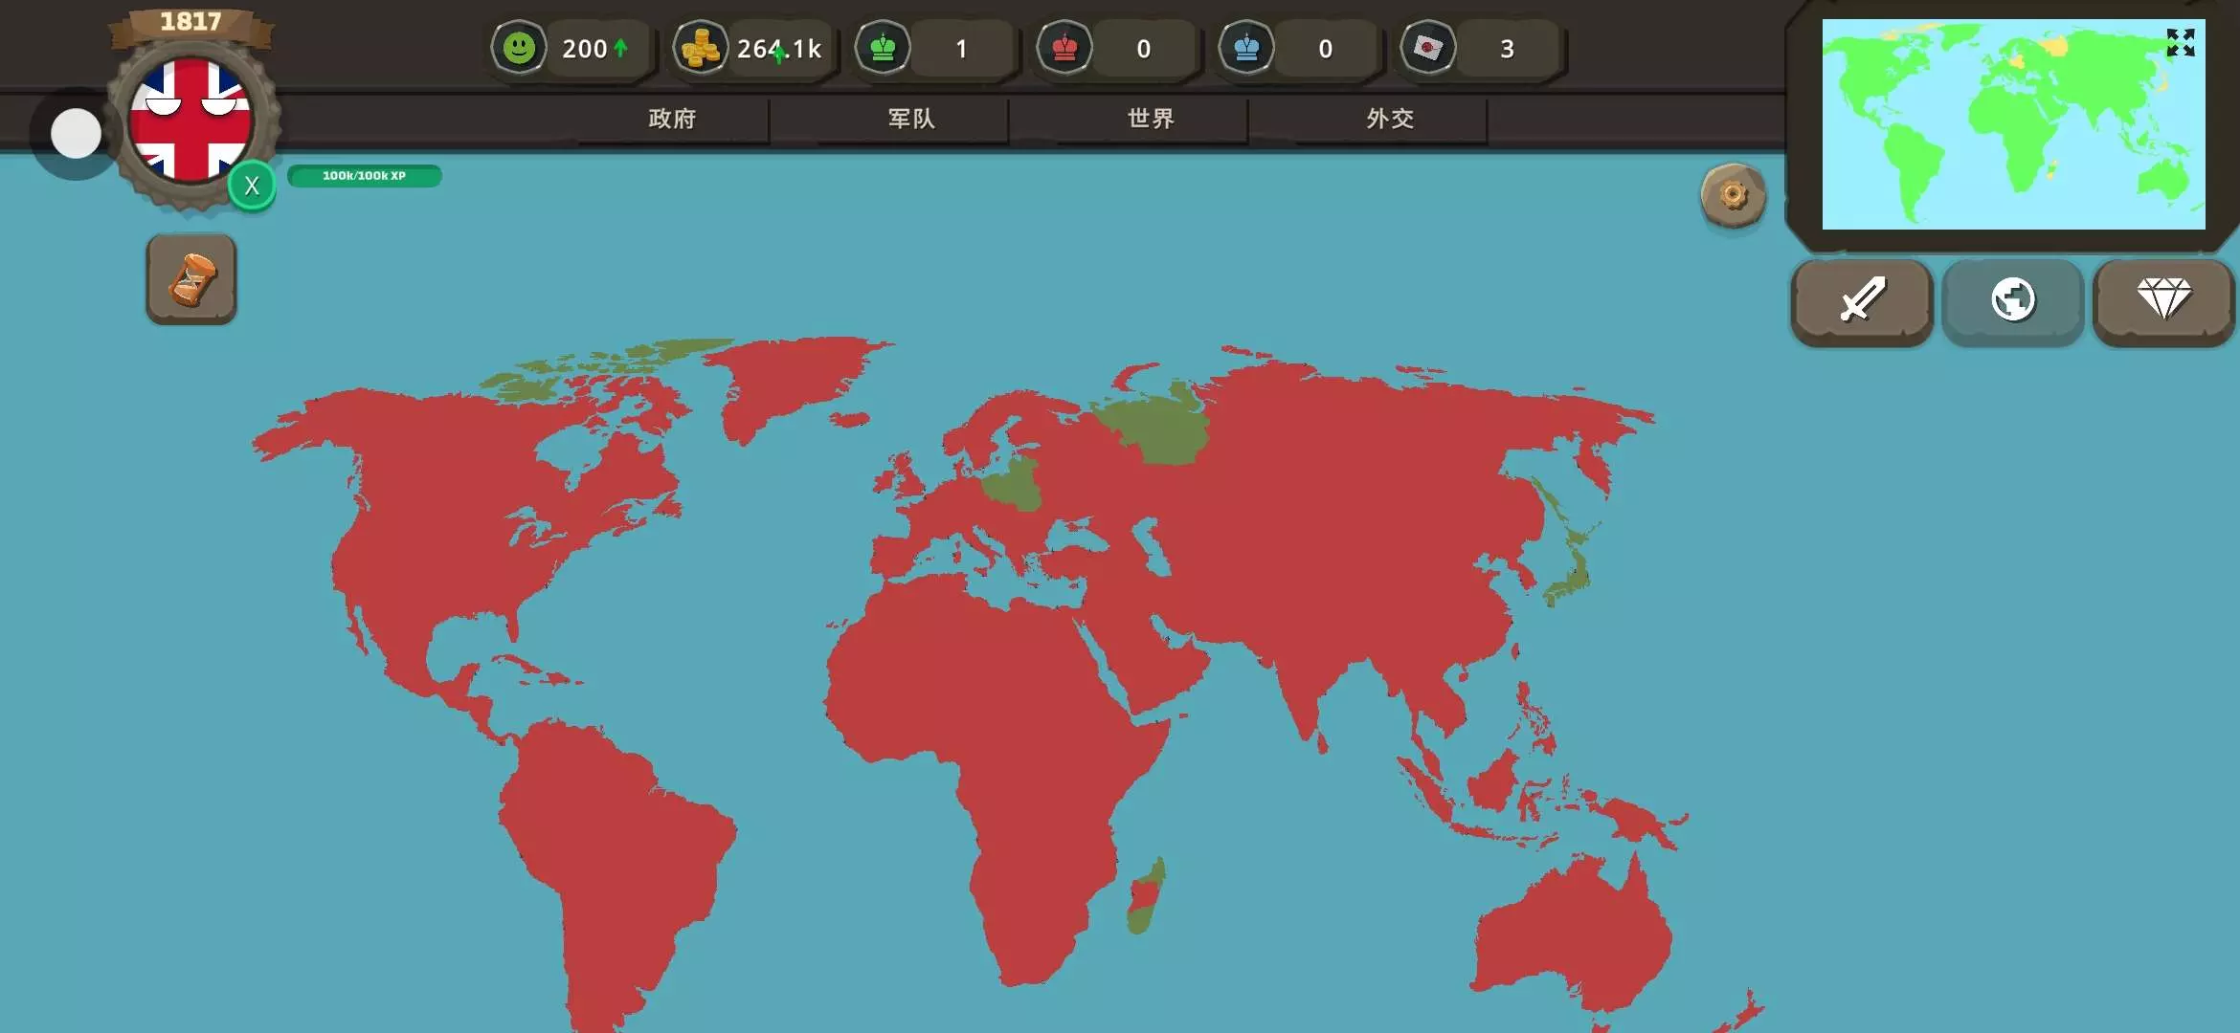Open the 世界 world tab
The height and width of the screenshot is (1033, 2240).
(x=1151, y=119)
